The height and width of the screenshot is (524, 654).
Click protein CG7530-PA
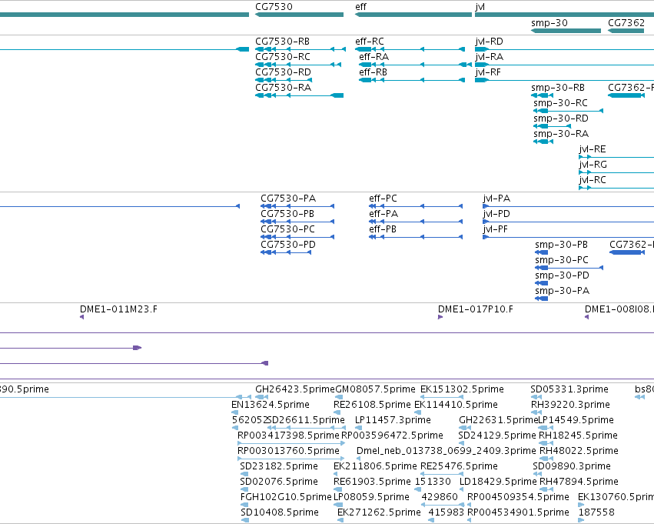[x=297, y=206]
